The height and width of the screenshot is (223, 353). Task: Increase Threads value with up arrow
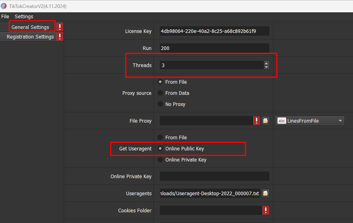tap(266, 63)
